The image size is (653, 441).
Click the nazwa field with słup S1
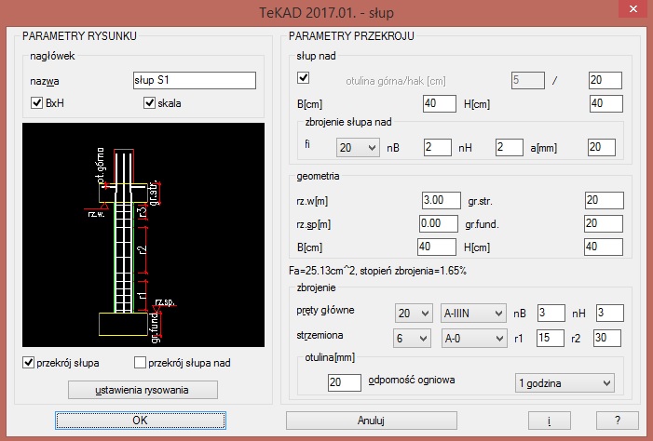pos(195,80)
